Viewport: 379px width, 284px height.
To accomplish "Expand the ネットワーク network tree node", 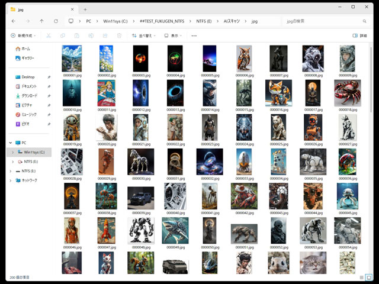I will click(x=11, y=180).
